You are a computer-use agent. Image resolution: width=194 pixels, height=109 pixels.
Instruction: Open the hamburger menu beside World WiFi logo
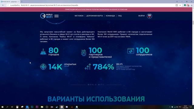coord(57,16)
